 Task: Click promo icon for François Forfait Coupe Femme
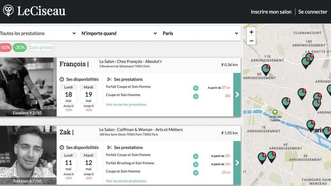196,88
